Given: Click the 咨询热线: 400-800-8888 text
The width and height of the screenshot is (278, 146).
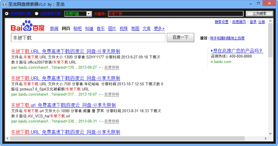Looking at the screenshot, I should pyautogui.click(x=231, y=56).
